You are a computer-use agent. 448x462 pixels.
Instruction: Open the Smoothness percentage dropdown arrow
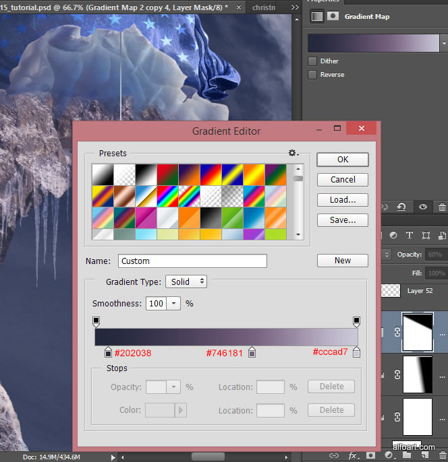pyautogui.click(x=175, y=304)
